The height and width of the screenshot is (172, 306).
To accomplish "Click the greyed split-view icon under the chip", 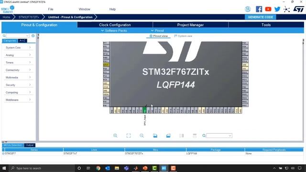I will (x=182, y=136).
